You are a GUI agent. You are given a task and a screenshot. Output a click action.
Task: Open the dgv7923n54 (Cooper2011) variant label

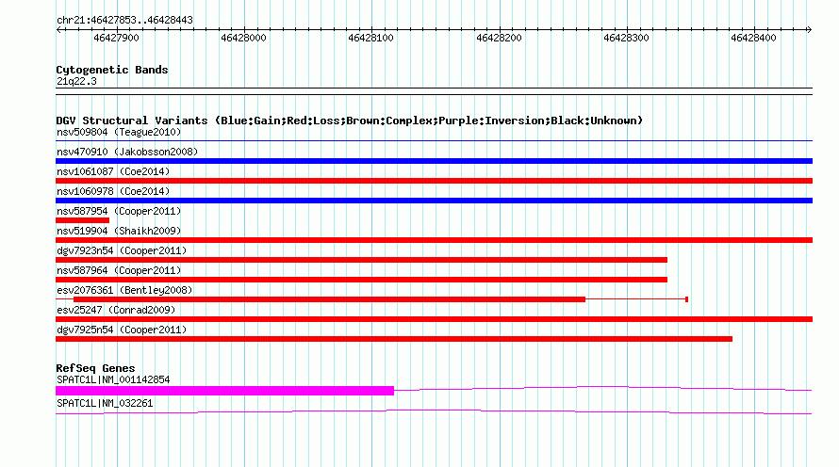[122, 250]
